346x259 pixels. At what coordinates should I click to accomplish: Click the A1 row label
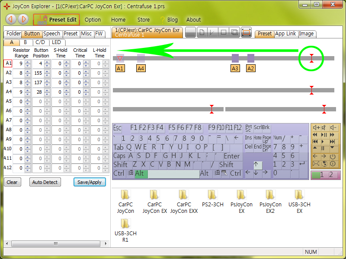coord(8,63)
